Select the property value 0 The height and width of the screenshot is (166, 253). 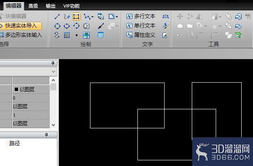pos(14,98)
